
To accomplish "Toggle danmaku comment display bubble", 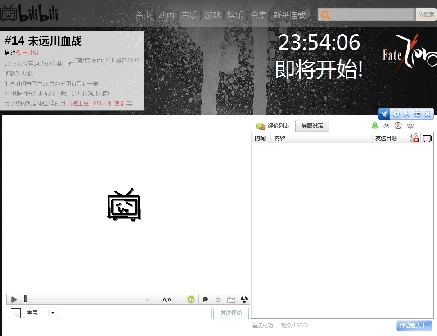I will (x=205, y=300).
